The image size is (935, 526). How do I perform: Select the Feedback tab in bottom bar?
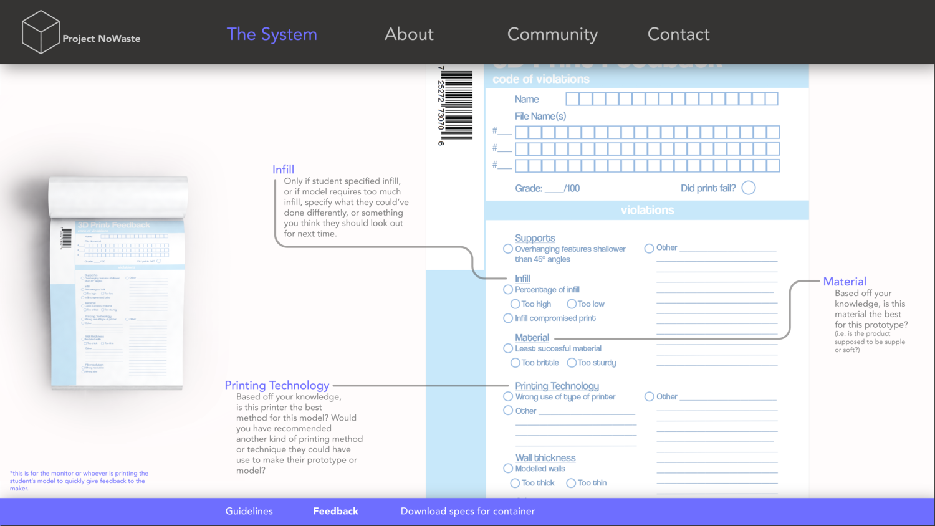335,511
